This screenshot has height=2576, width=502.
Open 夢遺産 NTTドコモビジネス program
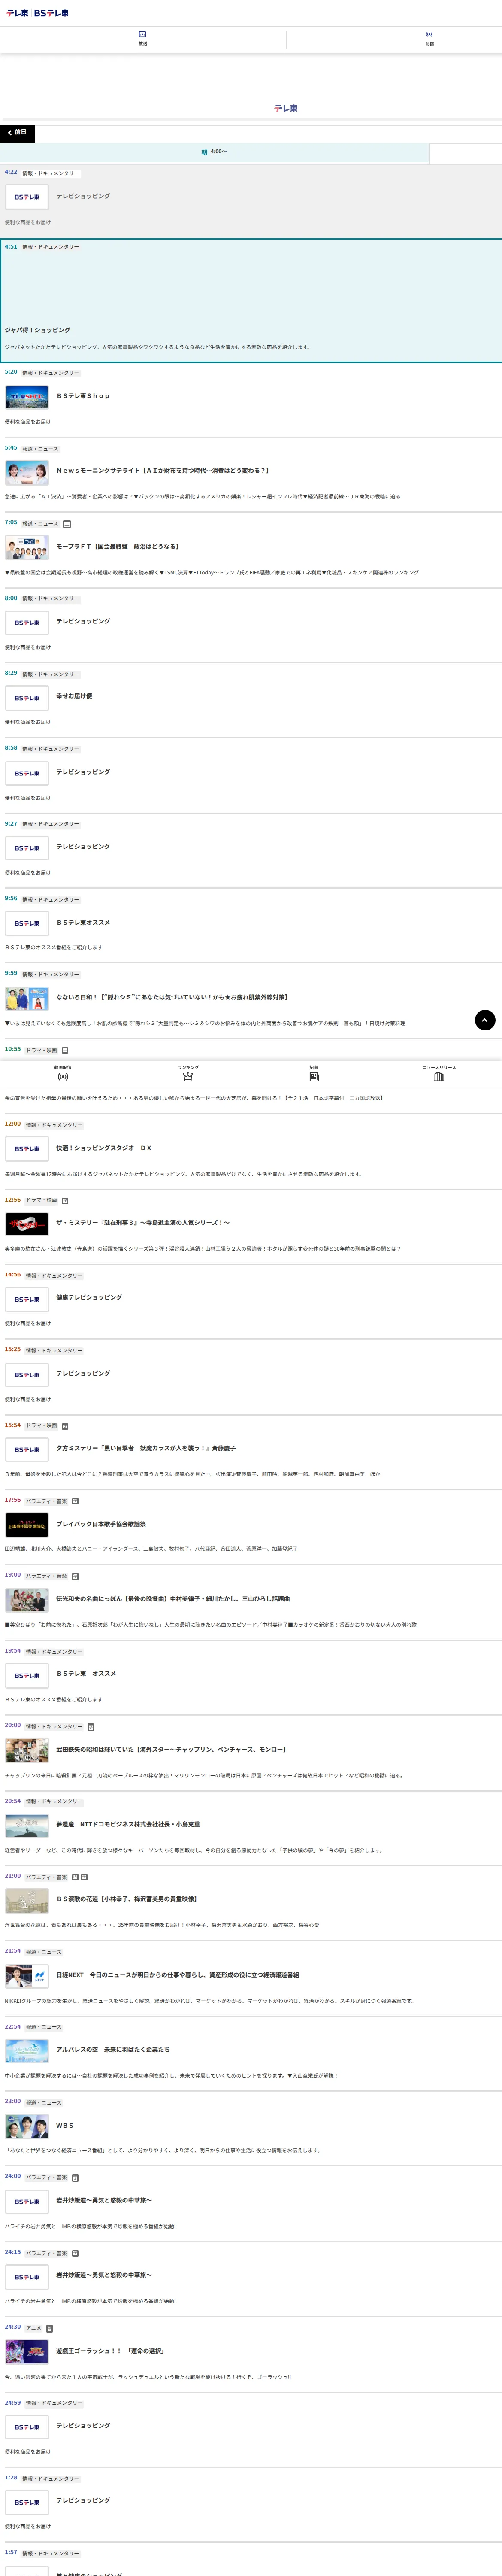pyautogui.click(x=128, y=1824)
